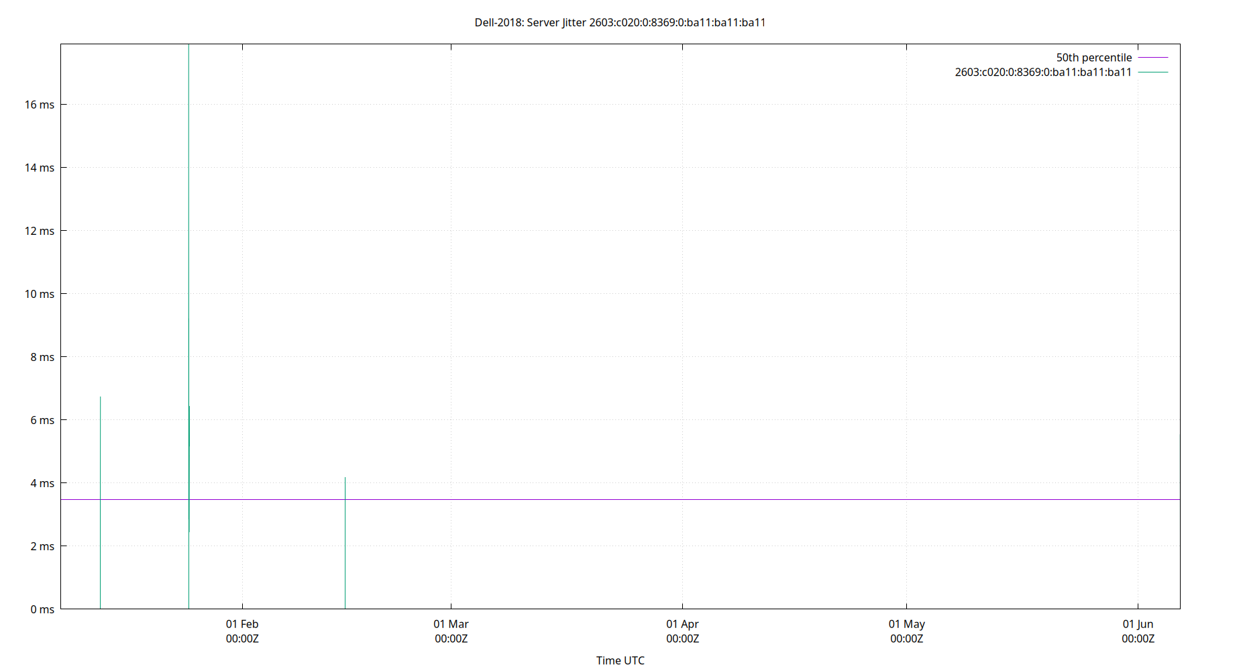Image resolution: width=1241 pixels, height=671 pixels.
Task: Select the tallest green jitter spike
Action: coord(188,268)
